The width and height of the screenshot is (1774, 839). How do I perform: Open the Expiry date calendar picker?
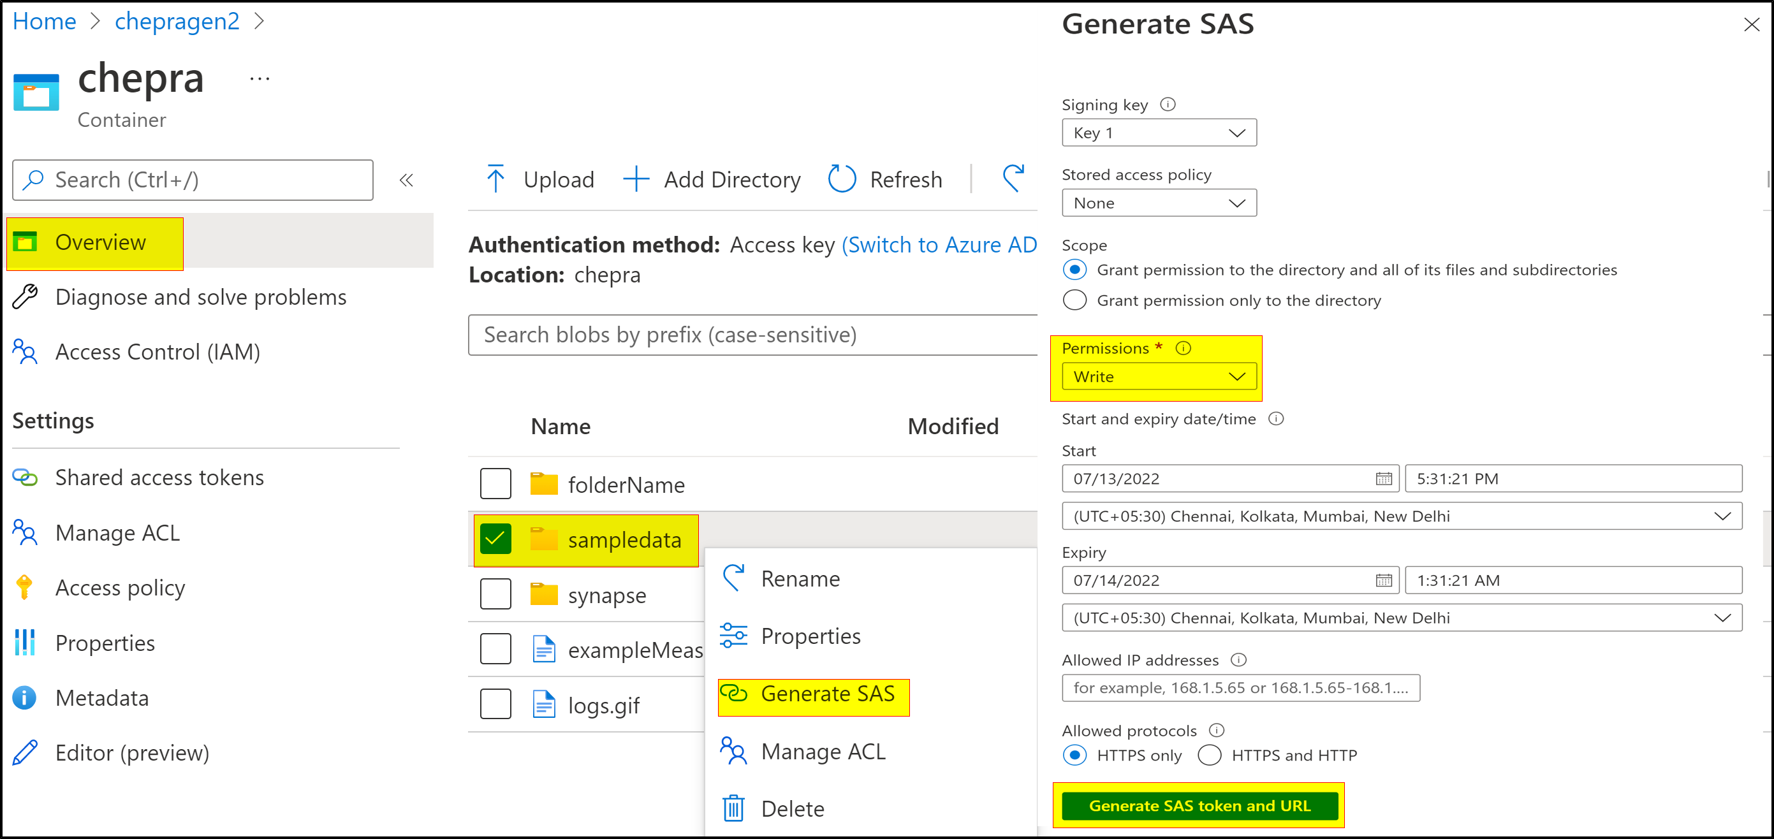coord(1384,581)
